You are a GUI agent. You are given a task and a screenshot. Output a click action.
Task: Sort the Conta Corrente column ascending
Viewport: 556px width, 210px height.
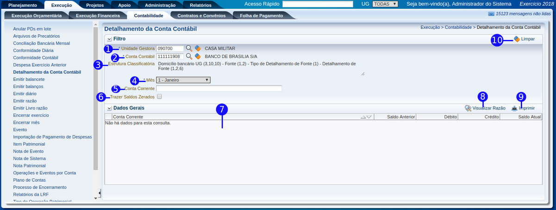(x=363, y=117)
